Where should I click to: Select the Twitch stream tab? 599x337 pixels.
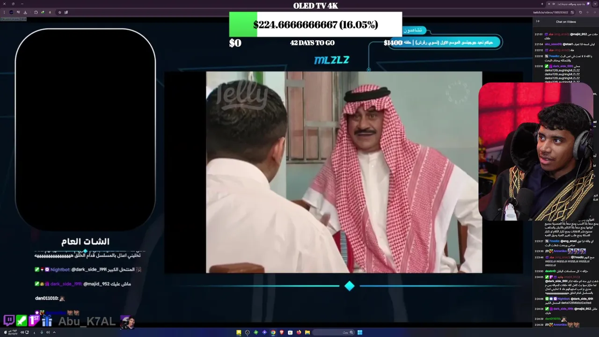569,4
